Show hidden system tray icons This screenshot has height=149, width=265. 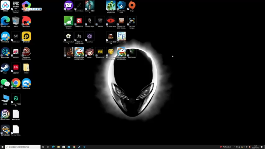(234, 147)
